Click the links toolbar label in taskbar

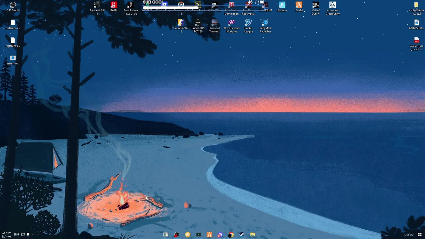click(409, 235)
